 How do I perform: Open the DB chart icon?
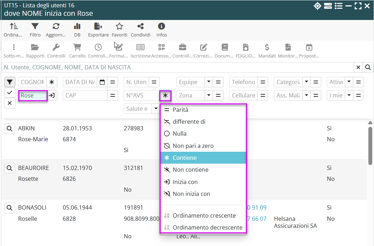(x=77, y=26)
